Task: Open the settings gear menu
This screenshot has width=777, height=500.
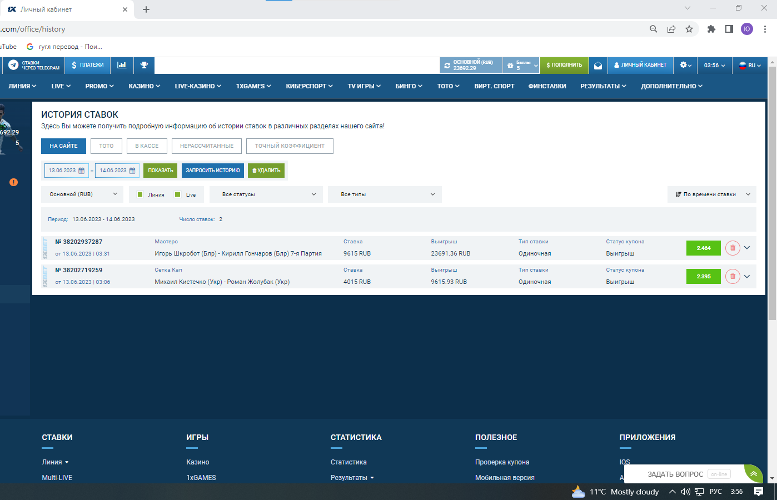Action: click(685, 65)
